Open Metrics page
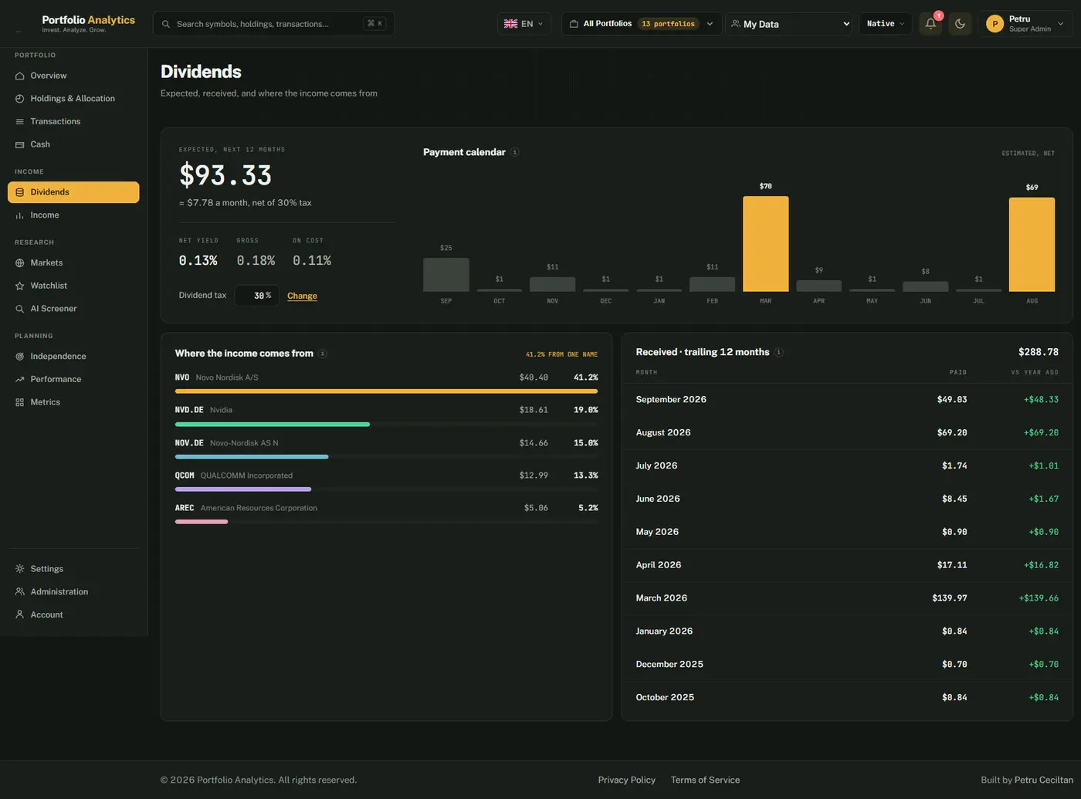 pyautogui.click(x=73, y=402)
